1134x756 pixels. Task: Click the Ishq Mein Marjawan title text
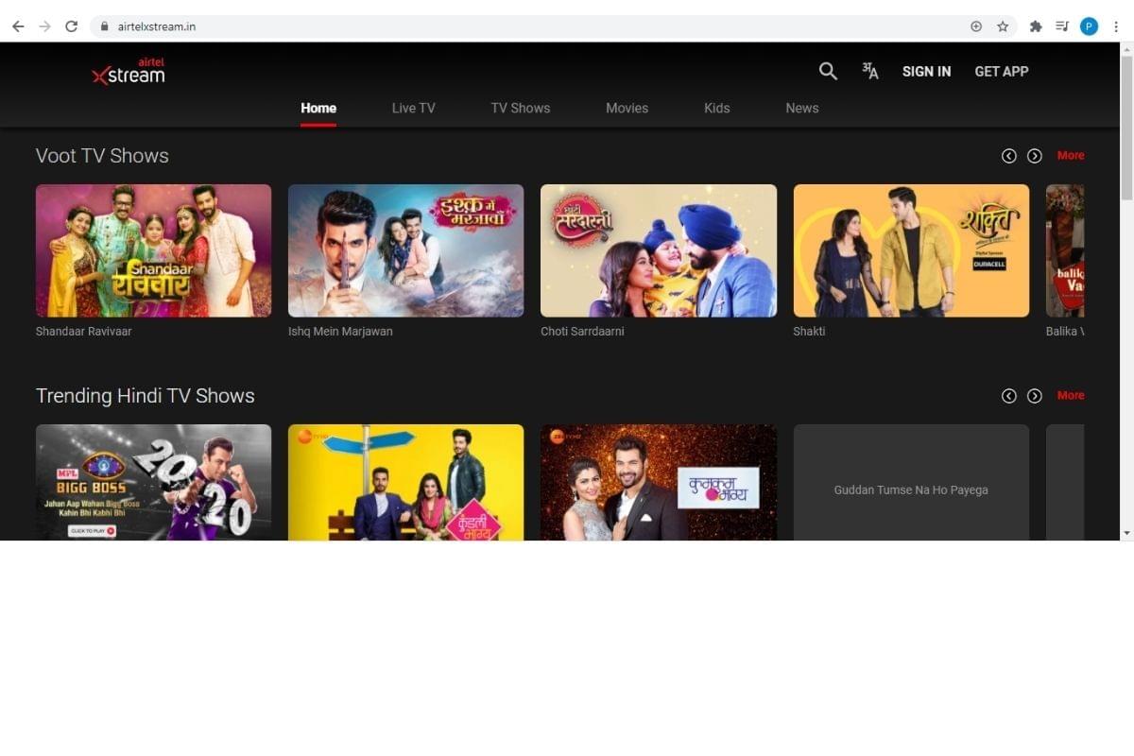pyautogui.click(x=340, y=332)
